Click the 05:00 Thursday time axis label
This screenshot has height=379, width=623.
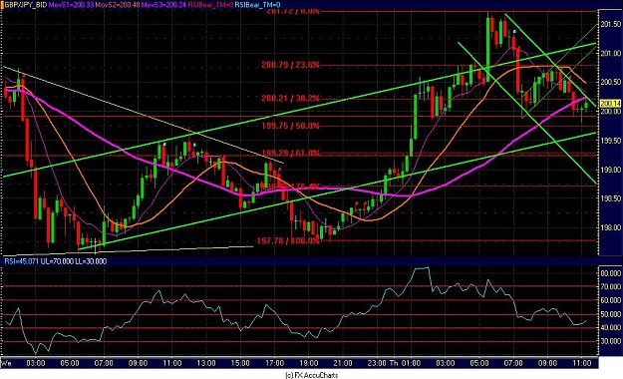[479, 363]
